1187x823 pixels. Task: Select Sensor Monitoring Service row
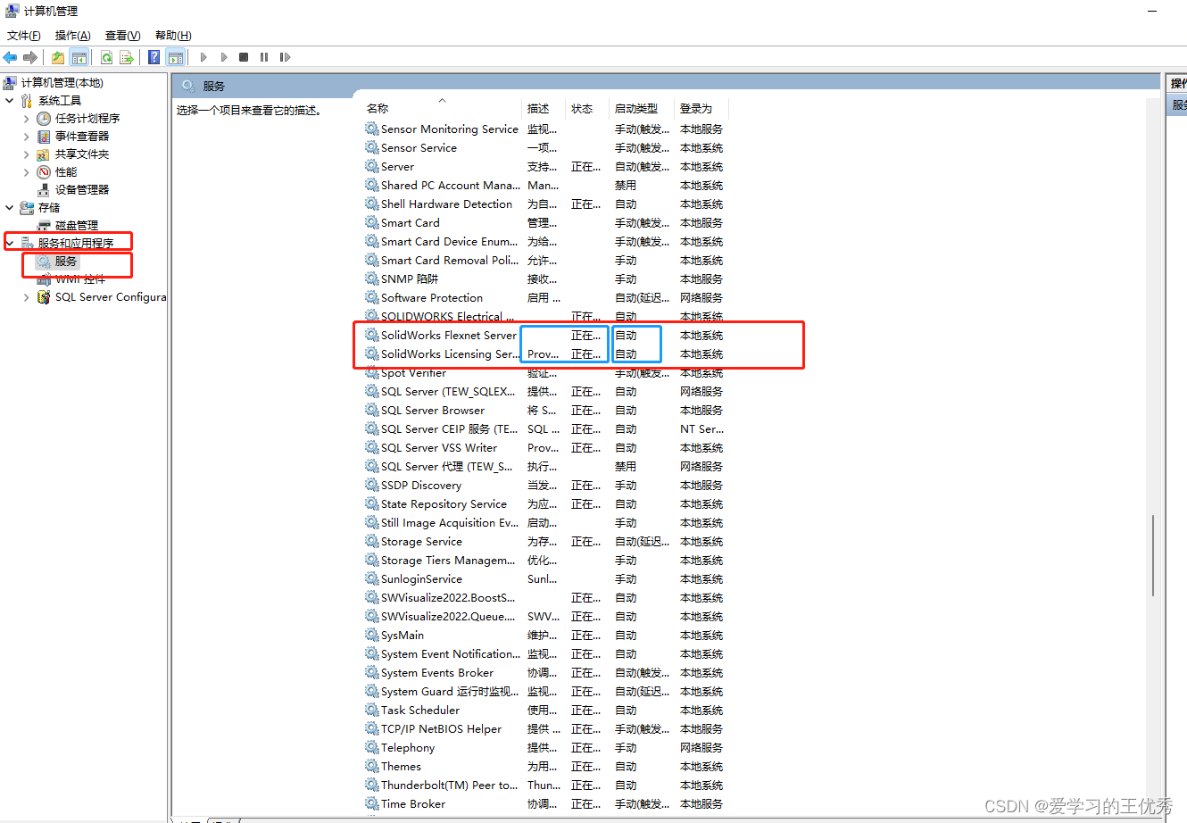(x=545, y=129)
